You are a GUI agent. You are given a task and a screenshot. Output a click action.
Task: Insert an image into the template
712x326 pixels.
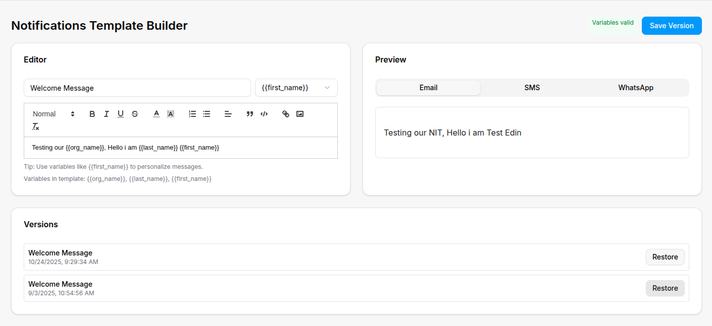pos(300,114)
